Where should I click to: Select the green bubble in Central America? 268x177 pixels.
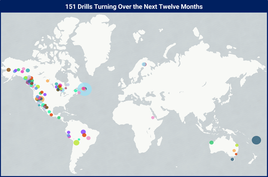59,117
